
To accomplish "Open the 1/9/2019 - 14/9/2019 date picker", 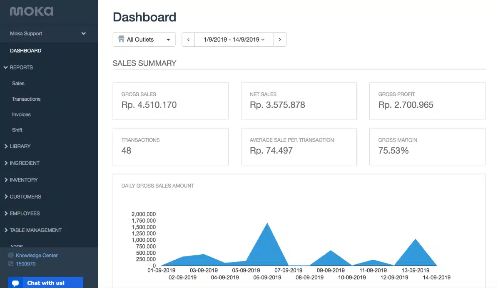I will pos(234,40).
